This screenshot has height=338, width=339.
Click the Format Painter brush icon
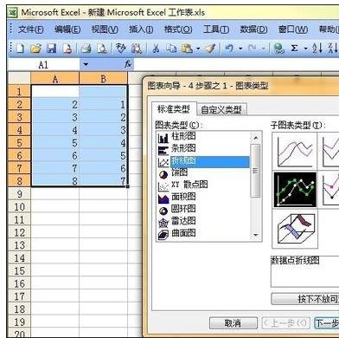[x=210, y=49]
